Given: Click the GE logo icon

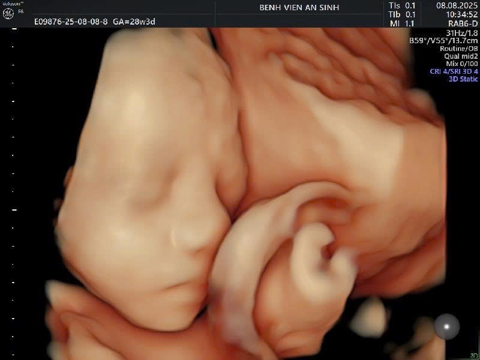Looking at the screenshot, I should pos(8,11).
